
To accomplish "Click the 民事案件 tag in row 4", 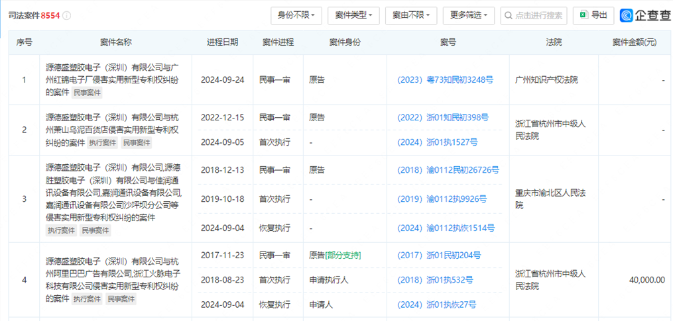I will click(x=121, y=298).
